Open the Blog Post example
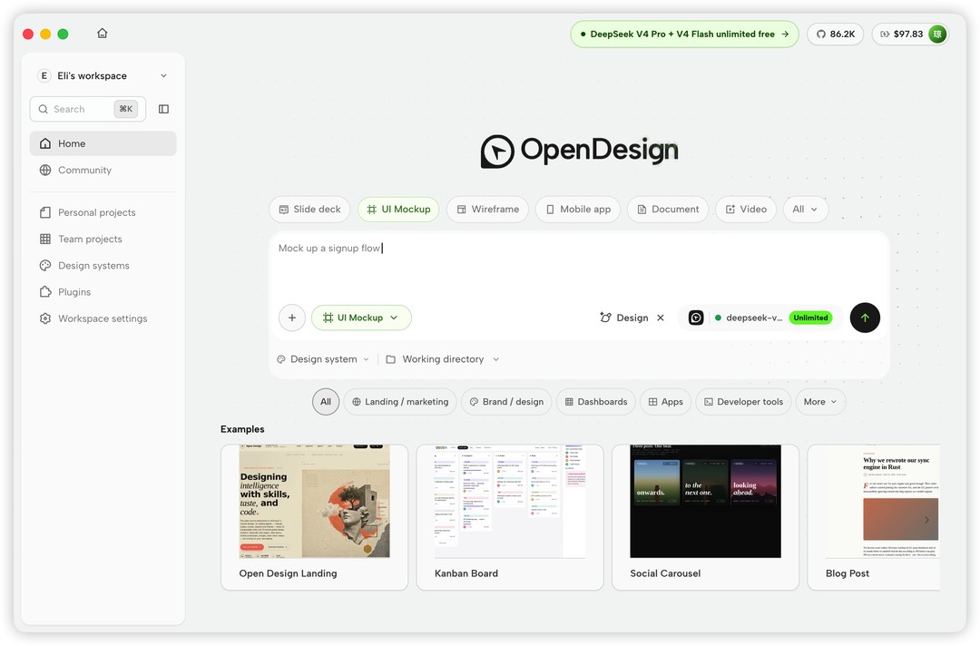 874,517
